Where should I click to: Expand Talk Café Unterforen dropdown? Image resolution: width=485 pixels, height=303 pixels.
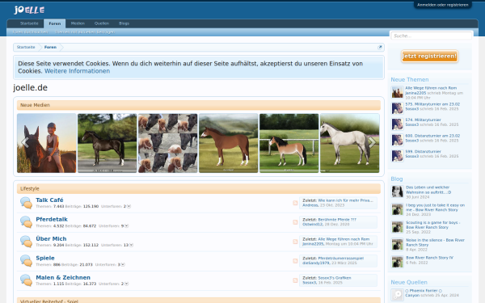129,206
